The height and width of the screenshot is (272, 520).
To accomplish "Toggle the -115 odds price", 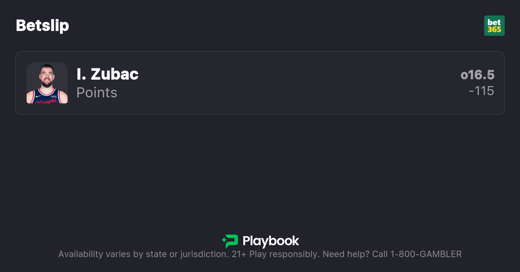I will (x=482, y=91).
